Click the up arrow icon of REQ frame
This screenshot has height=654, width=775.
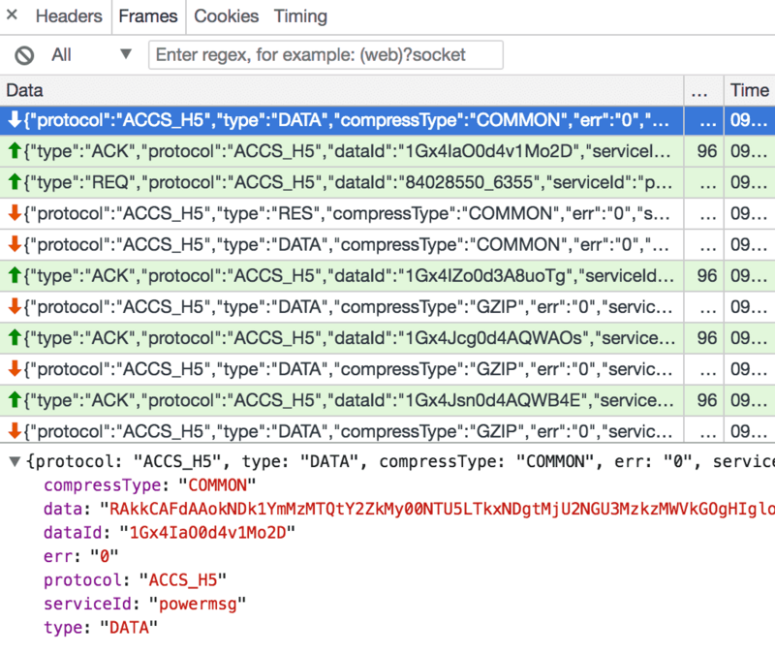pyautogui.click(x=15, y=182)
